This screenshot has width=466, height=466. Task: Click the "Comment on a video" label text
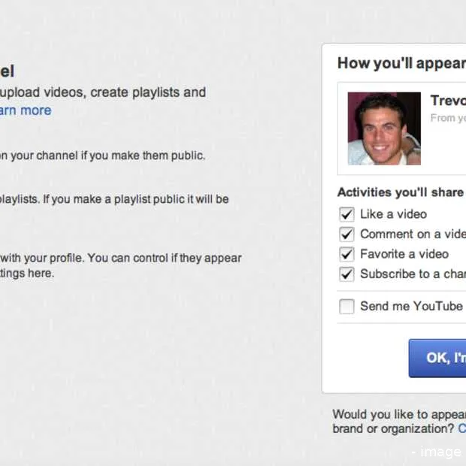tap(412, 234)
